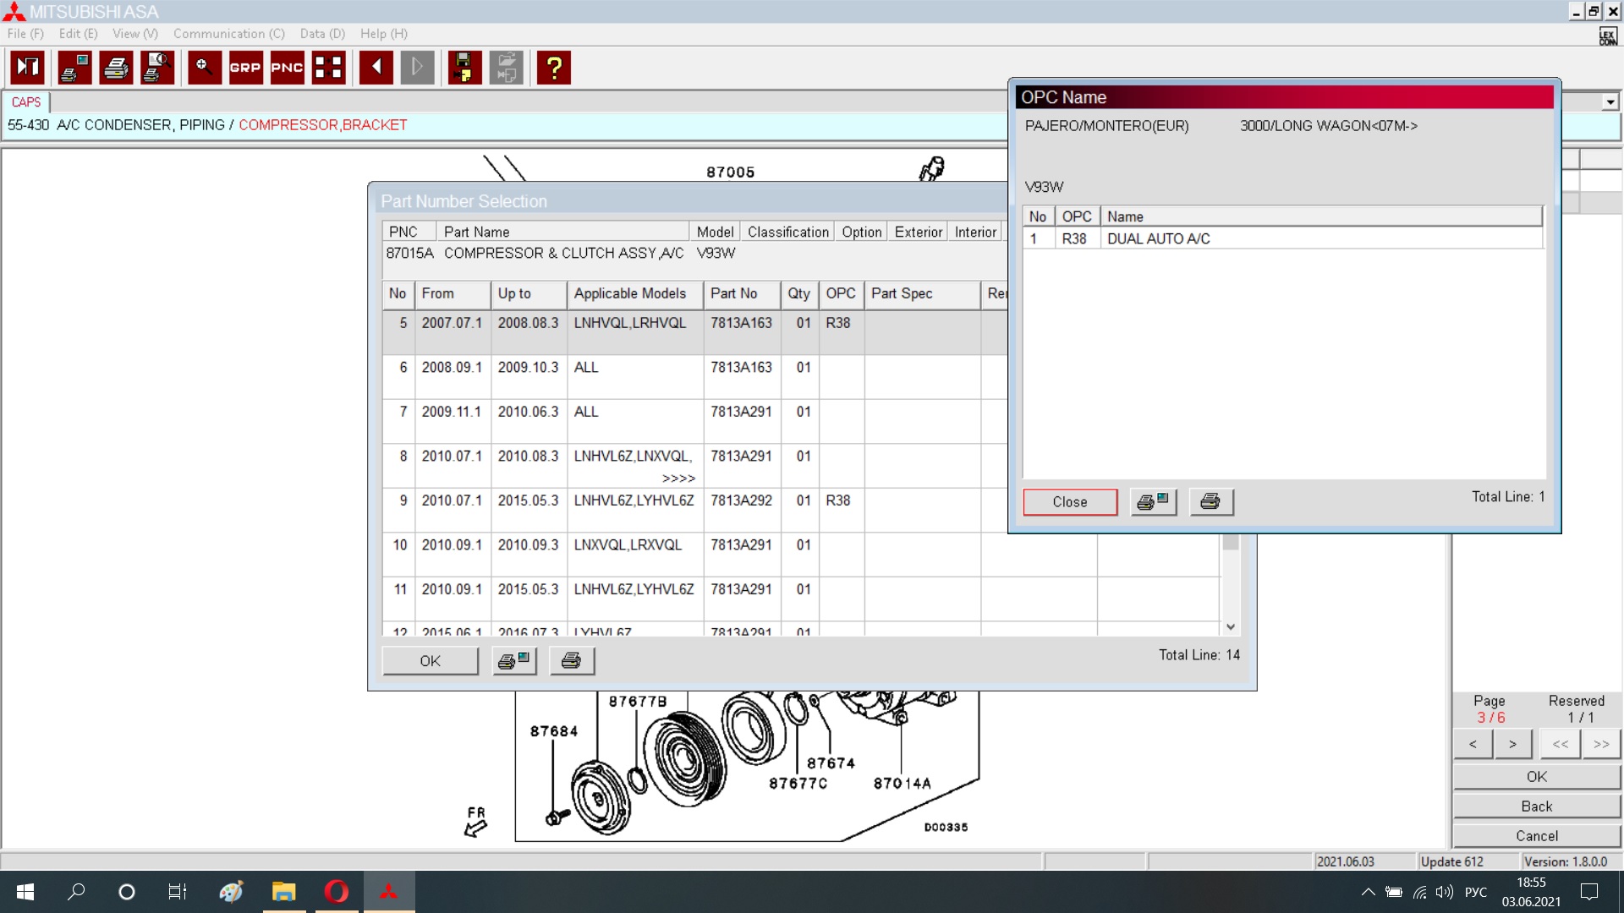1624x913 pixels.
Task: Click the PNC toolbar button
Action: [287, 68]
